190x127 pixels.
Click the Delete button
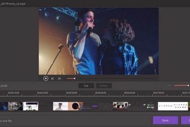point(104,86)
